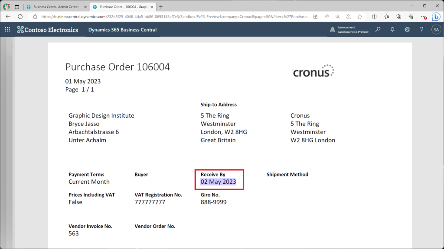This screenshot has height=249, width=444.
Task: Click the London, W2 8HG ship-to line
Action: pyautogui.click(x=224, y=132)
